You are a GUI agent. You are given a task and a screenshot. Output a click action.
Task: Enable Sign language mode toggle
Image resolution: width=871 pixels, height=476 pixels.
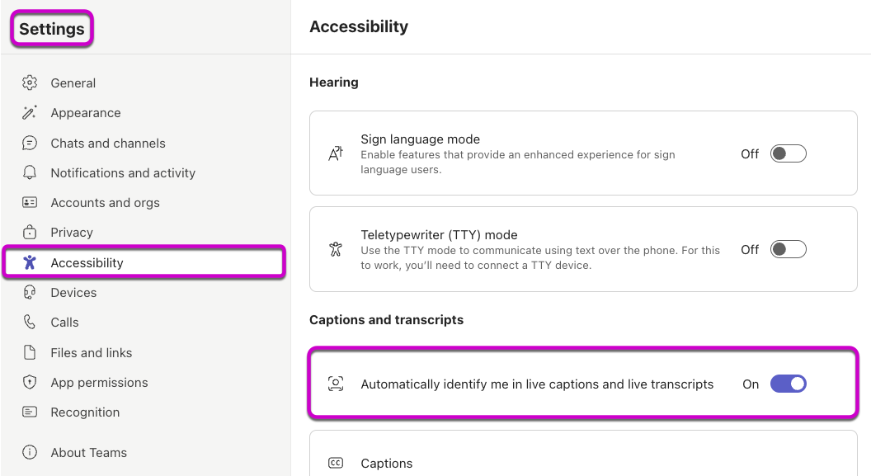click(788, 153)
